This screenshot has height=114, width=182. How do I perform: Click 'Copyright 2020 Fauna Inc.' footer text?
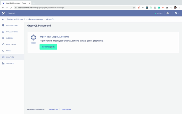(36, 109)
